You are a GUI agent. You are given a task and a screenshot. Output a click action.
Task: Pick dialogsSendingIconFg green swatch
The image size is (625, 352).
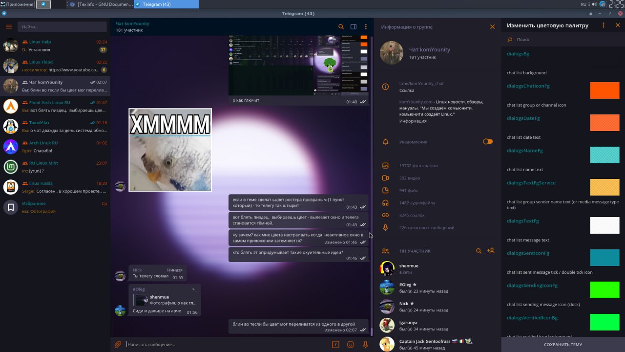coord(604,290)
